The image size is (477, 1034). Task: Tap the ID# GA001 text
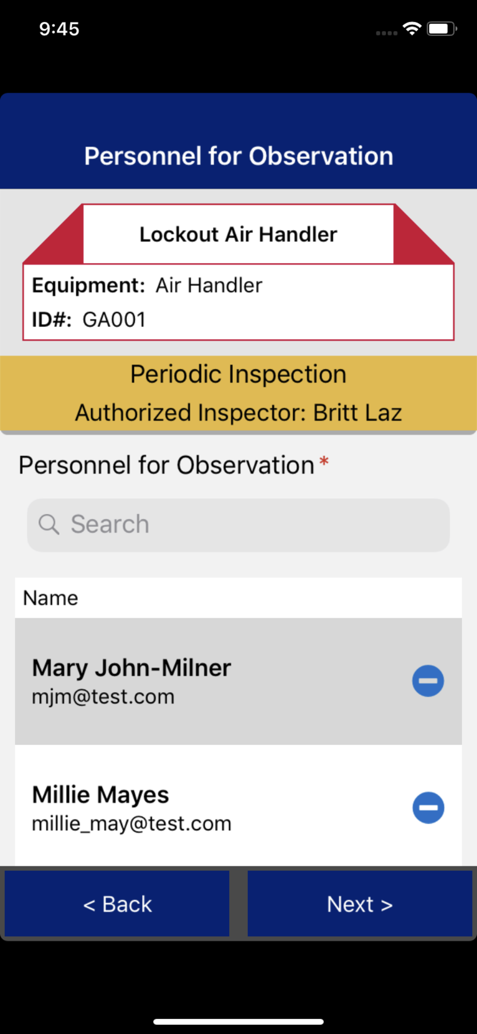pyautogui.click(x=89, y=320)
